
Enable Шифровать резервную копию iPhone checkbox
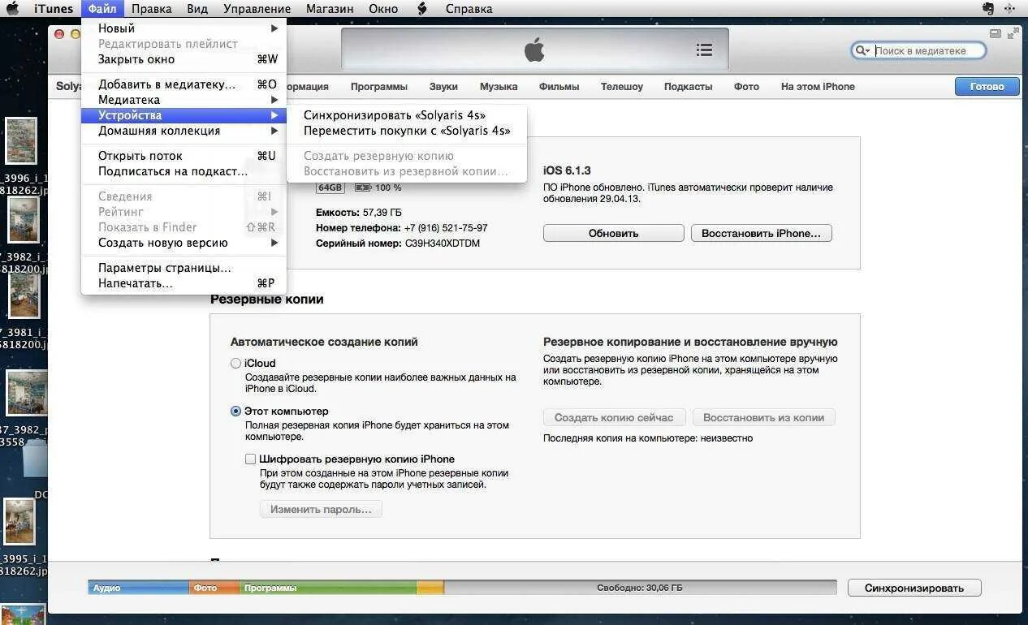point(250,459)
